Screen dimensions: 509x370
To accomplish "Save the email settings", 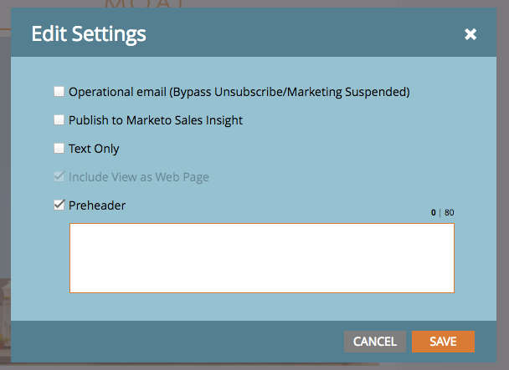I will click(443, 342).
